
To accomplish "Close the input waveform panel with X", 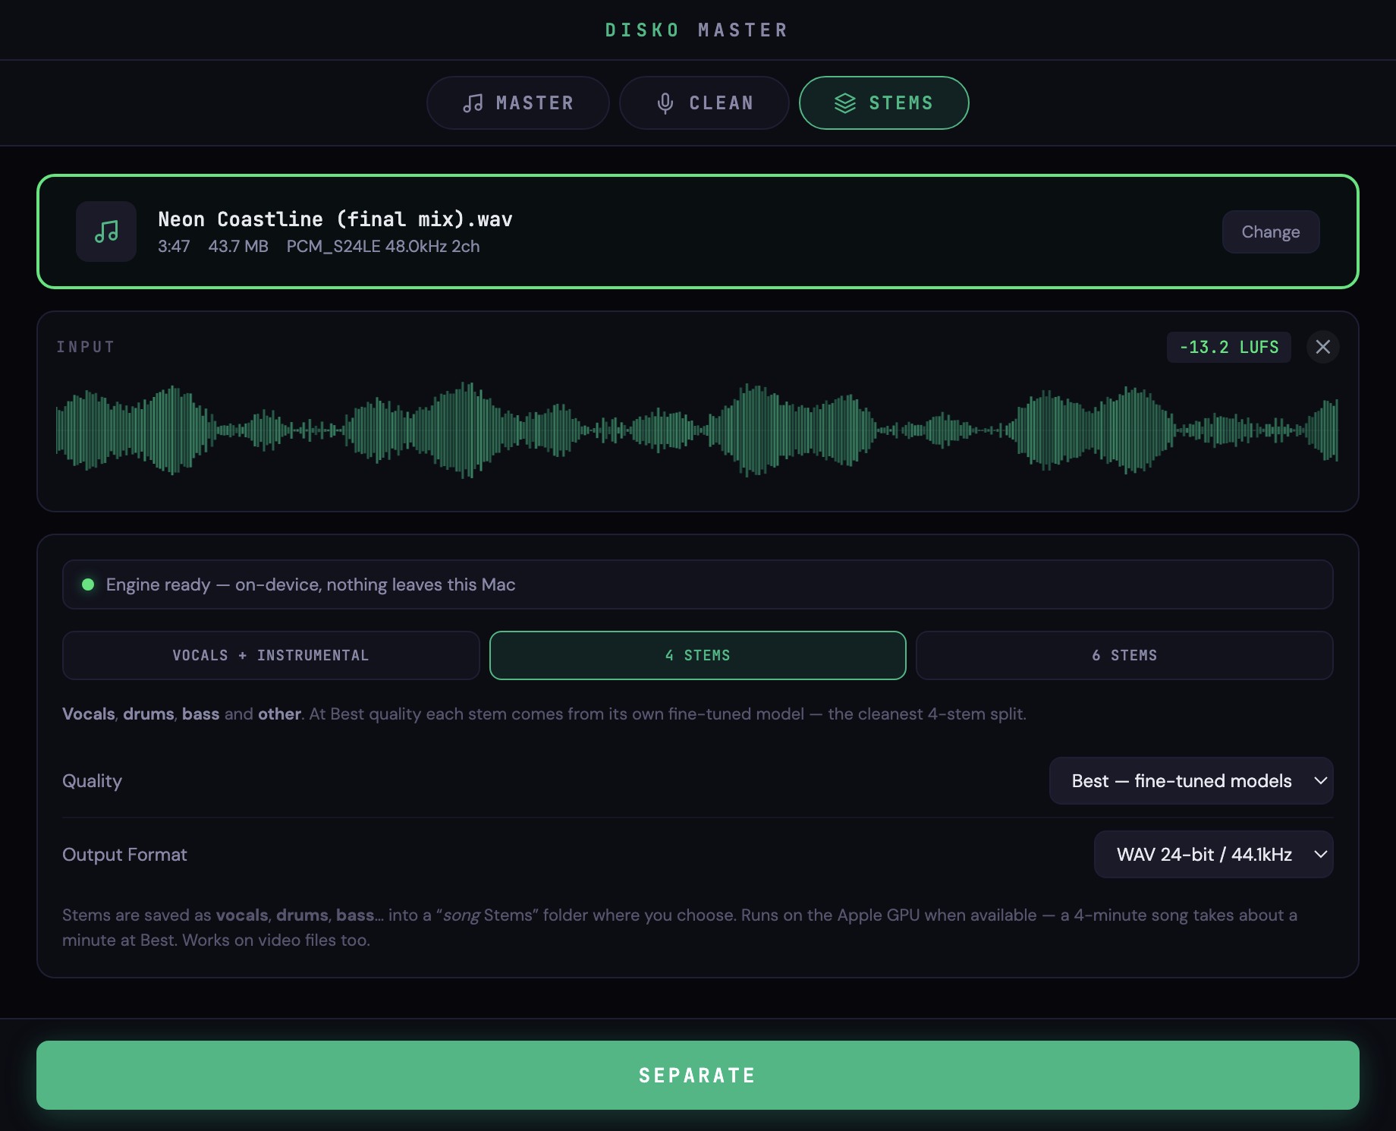I will tap(1323, 347).
